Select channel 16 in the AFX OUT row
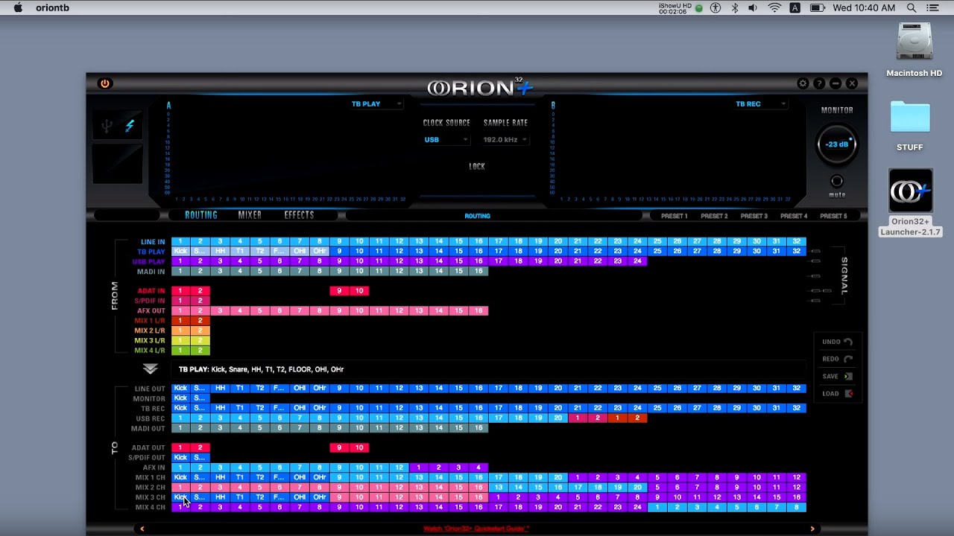Viewport: 954px width, 536px height. pos(478,310)
